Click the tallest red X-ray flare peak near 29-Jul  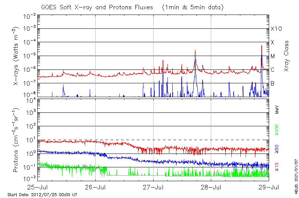(x=261, y=46)
